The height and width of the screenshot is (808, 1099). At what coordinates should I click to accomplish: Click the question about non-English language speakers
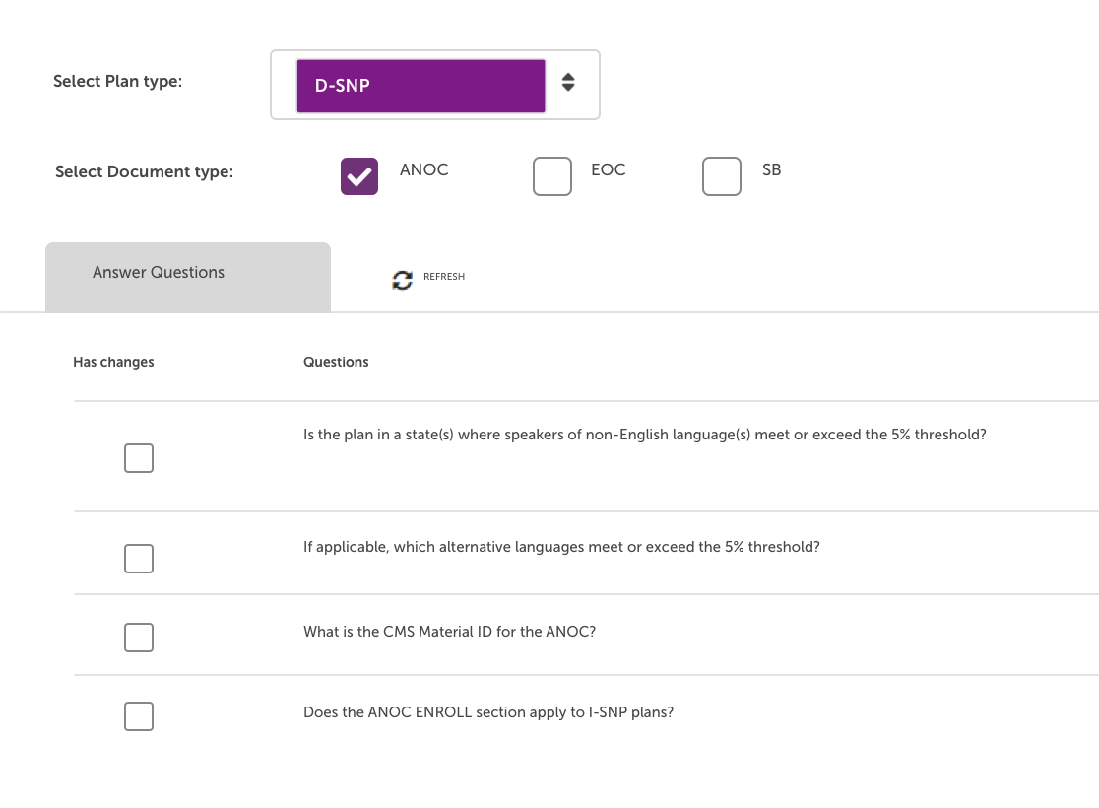(645, 435)
